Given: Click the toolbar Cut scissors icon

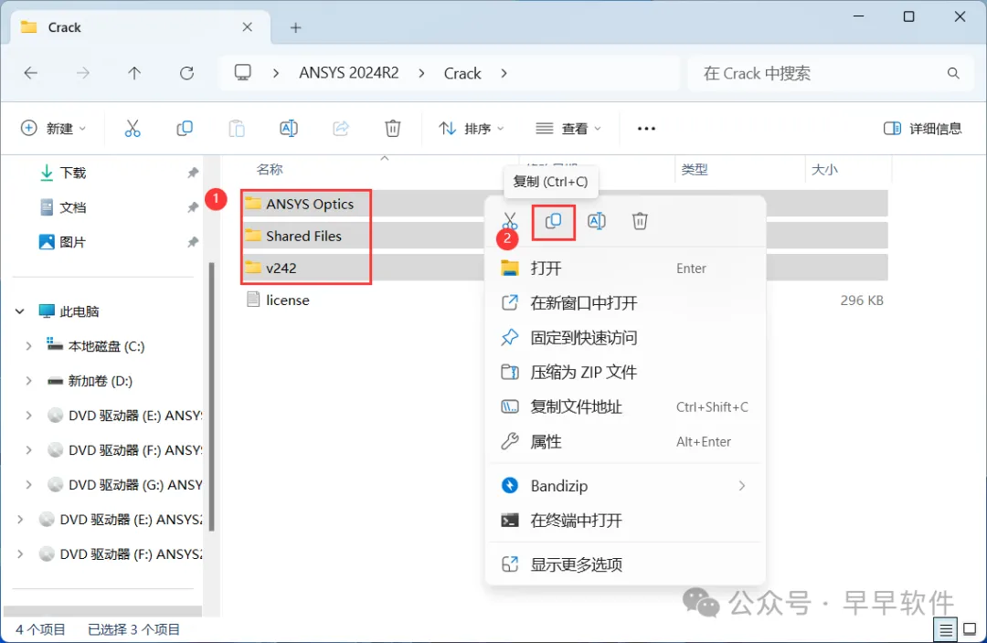Looking at the screenshot, I should pyautogui.click(x=133, y=129).
